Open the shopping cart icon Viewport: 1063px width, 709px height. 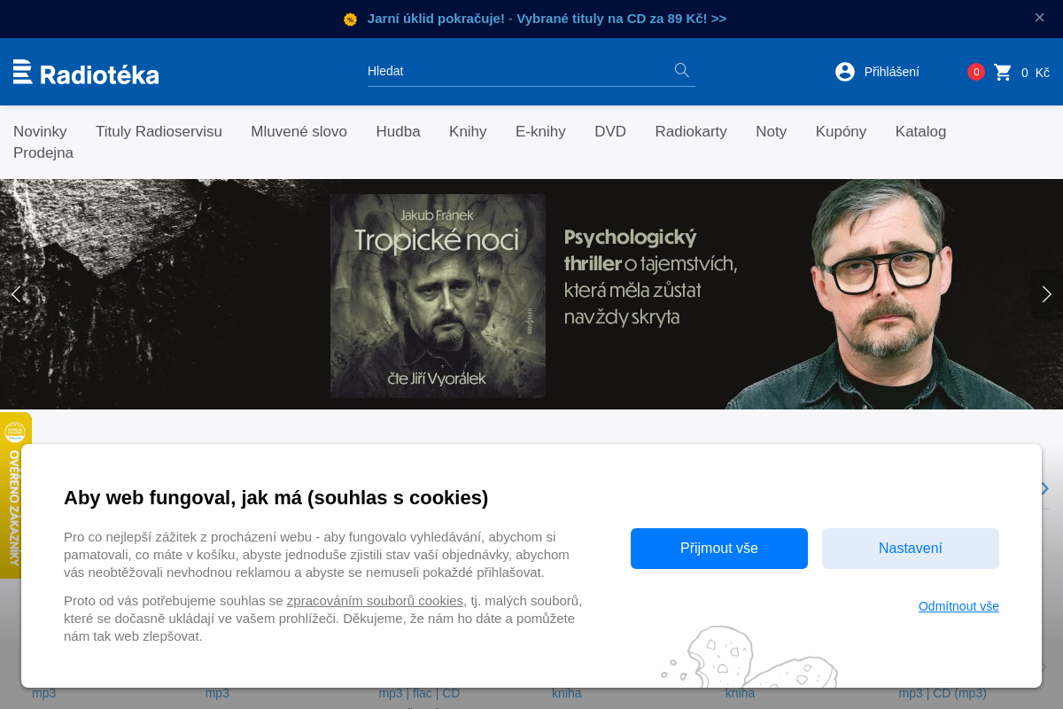pos(1003,72)
